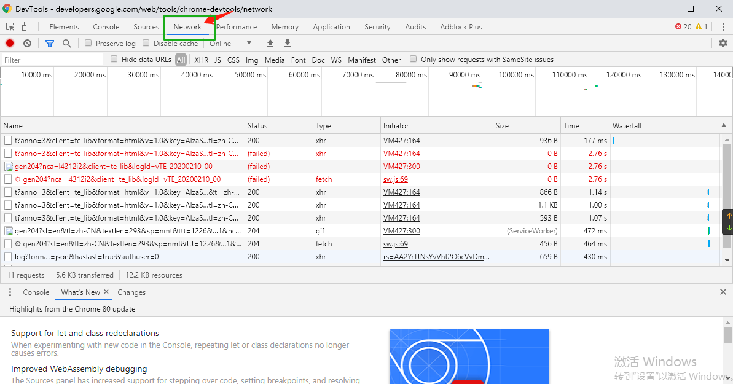Check Disable cache
The height and width of the screenshot is (384, 733).
(146, 43)
